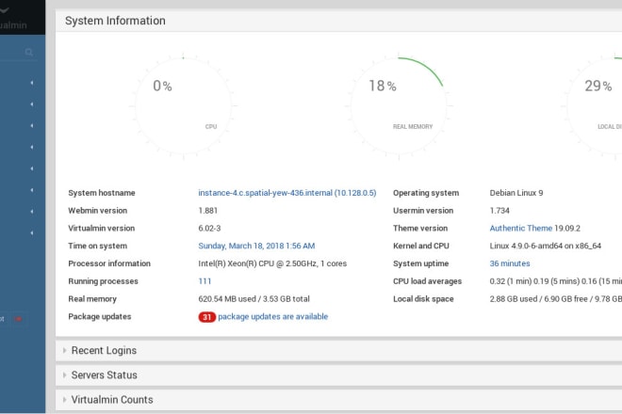Viewport: 622px width, 414px height.
Task: Click the processor text Intel(R) Xeon(R) CPU @ 2.50GHz
Action: (258, 263)
